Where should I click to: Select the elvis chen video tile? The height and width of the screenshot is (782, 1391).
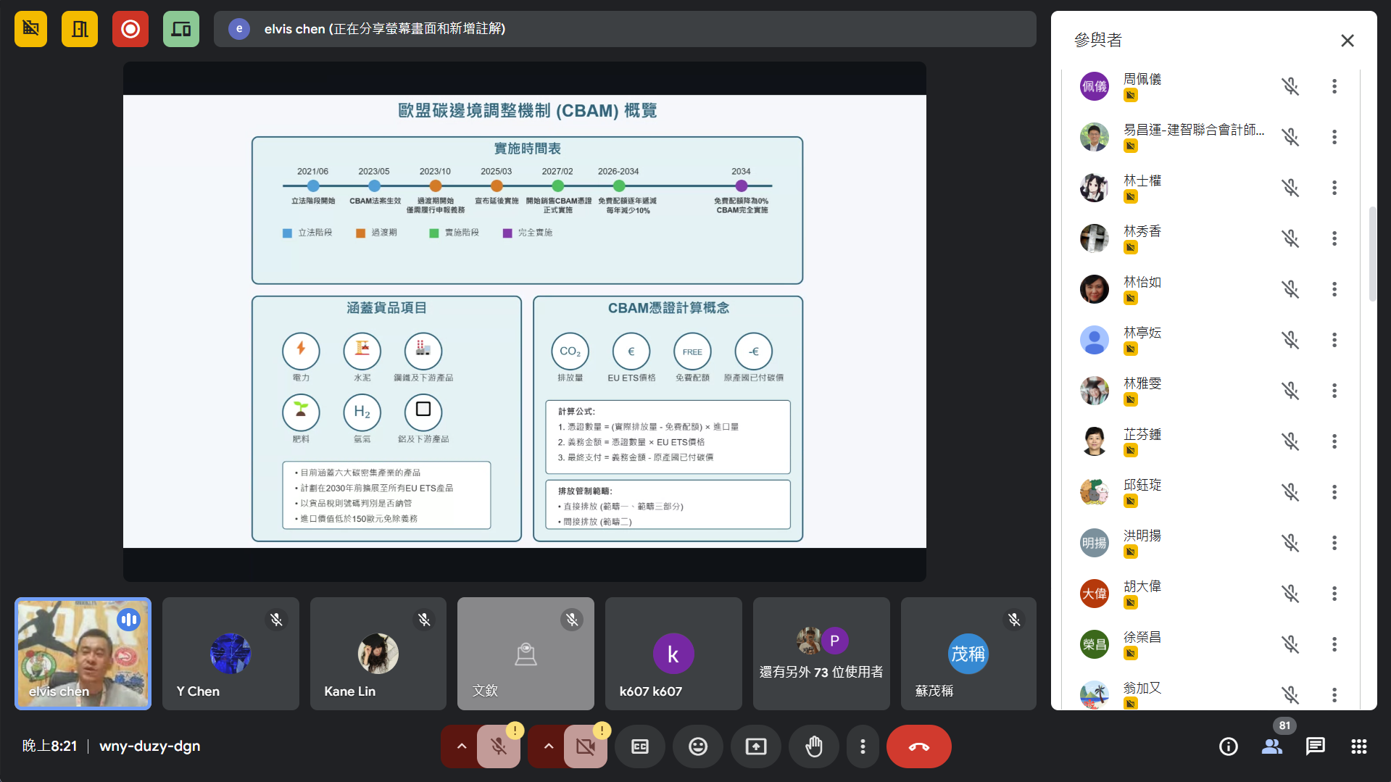83,653
